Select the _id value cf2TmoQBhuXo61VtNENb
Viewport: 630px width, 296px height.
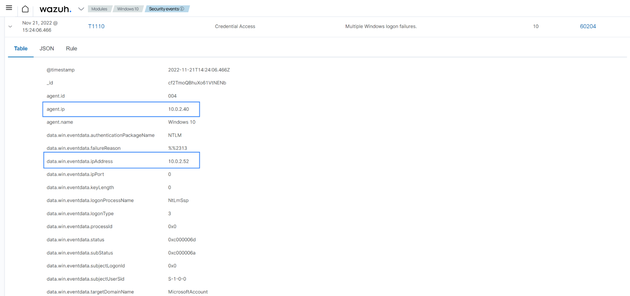click(197, 83)
